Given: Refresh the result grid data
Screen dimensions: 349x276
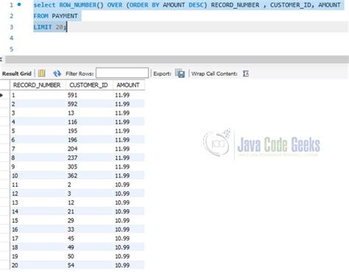Looking at the screenshot, I should 57,74.
